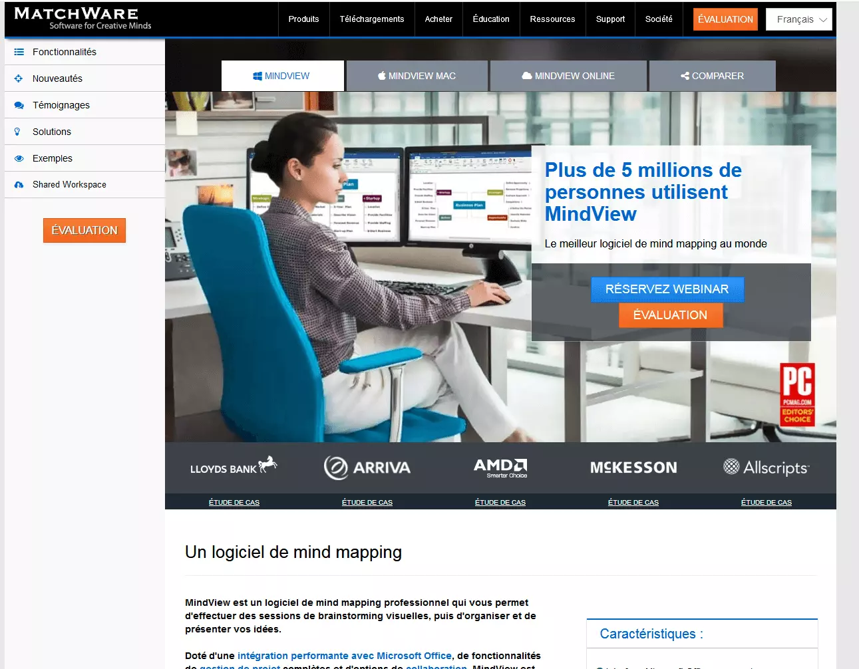Switch to the MindView Online tab
The width and height of the screenshot is (859, 669).
(568, 75)
